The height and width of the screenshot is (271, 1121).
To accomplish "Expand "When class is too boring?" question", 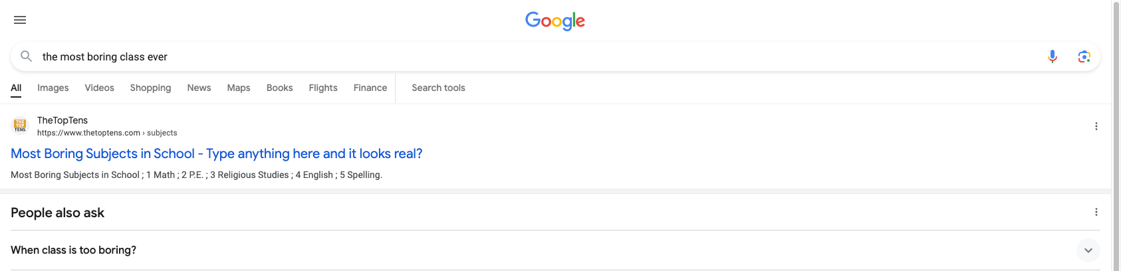I will point(1088,250).
